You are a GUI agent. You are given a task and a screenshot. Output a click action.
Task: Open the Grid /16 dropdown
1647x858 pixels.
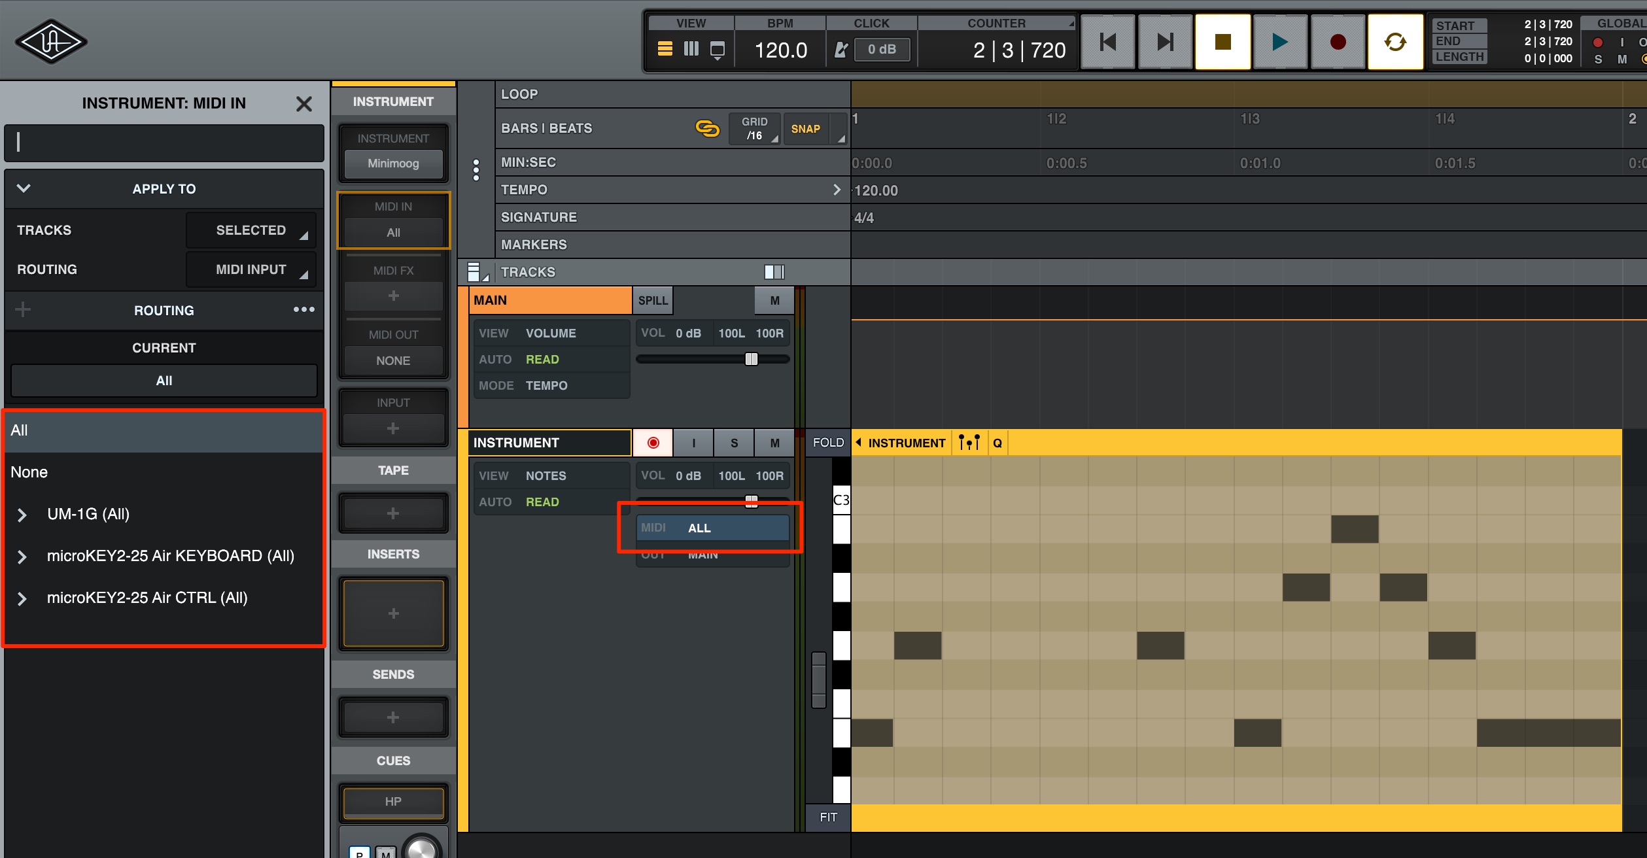(x=755, y=128)
